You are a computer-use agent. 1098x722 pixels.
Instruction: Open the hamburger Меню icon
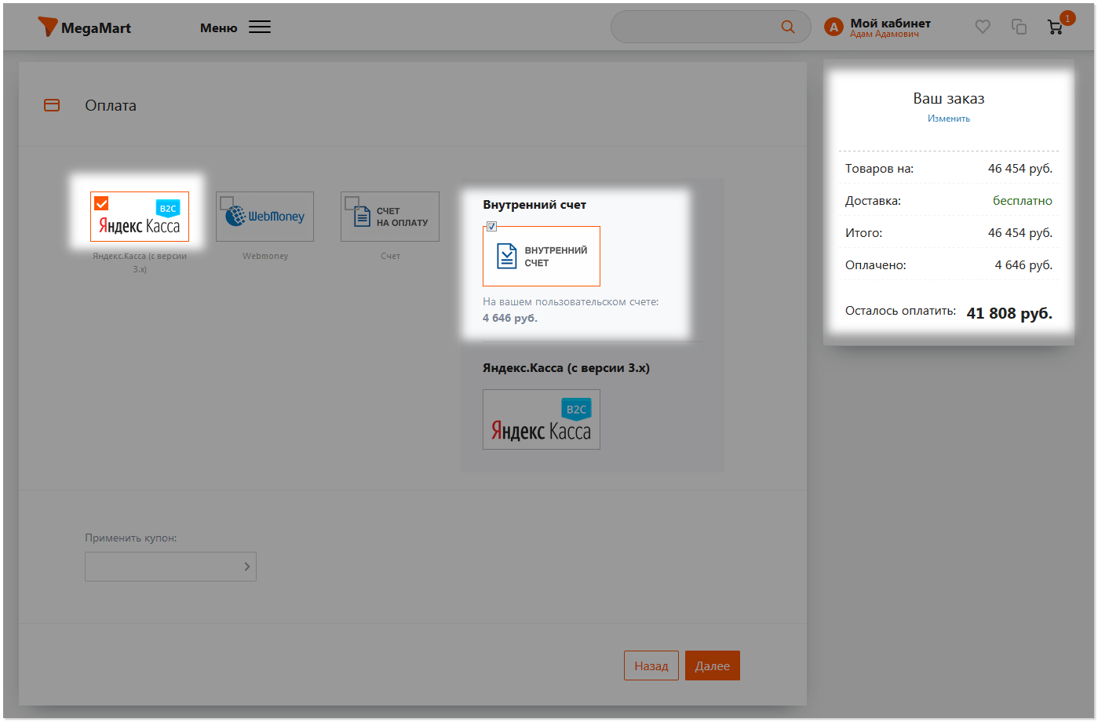[x=260, y=27]
